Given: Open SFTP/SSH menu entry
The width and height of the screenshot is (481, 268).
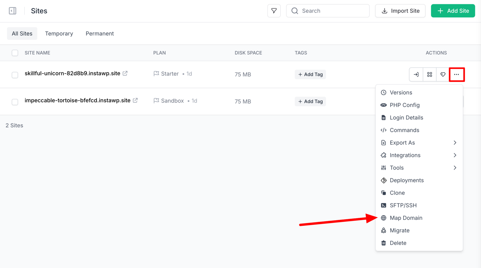Looking at the screenshot, I should pyautogui.click(x=419, y=206).
